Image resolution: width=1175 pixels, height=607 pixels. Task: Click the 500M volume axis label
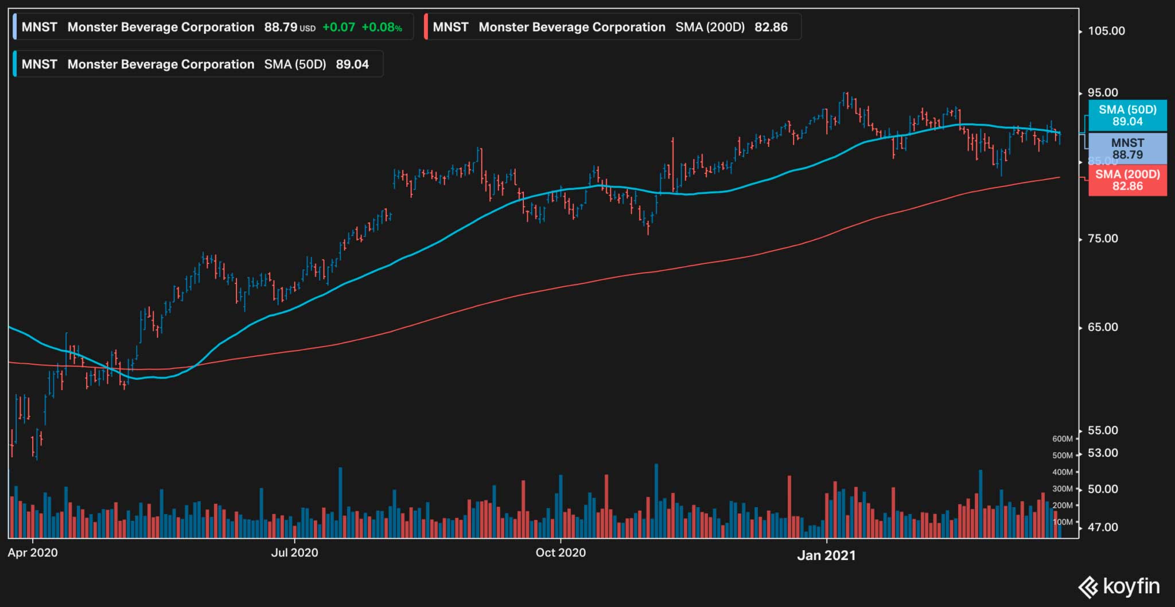(x=1063, y=456)
